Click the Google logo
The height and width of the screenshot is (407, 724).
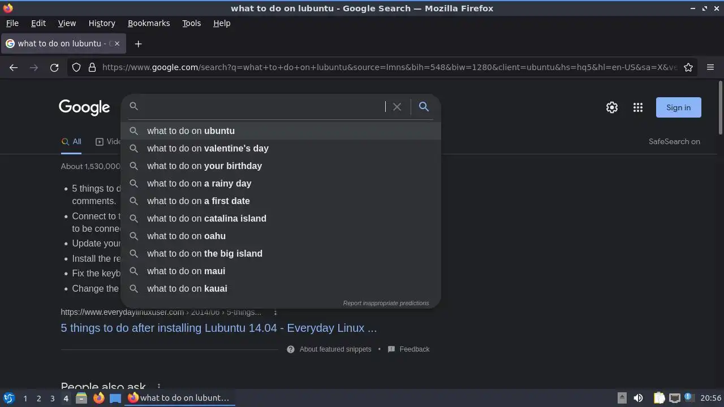[84, 107]
